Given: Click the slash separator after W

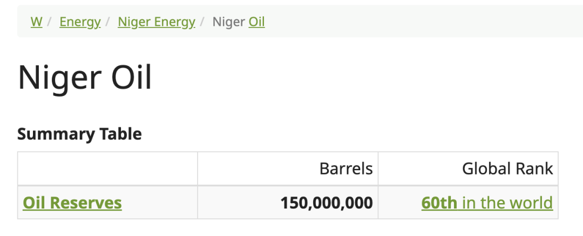Looking at the screenshot, I should (x=50, y=22).
